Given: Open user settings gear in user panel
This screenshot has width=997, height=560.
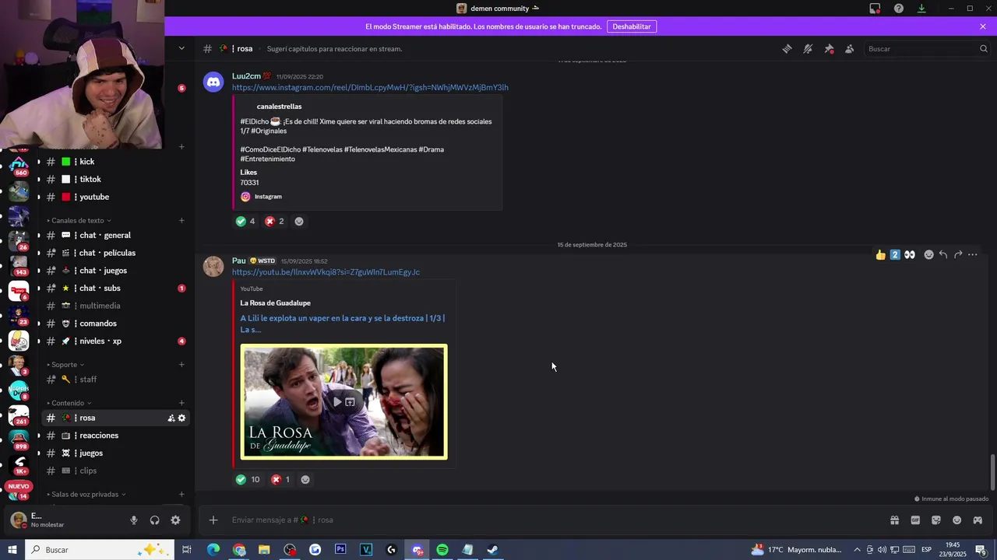Looking at the screenshot, I should [x=175, y=520].
